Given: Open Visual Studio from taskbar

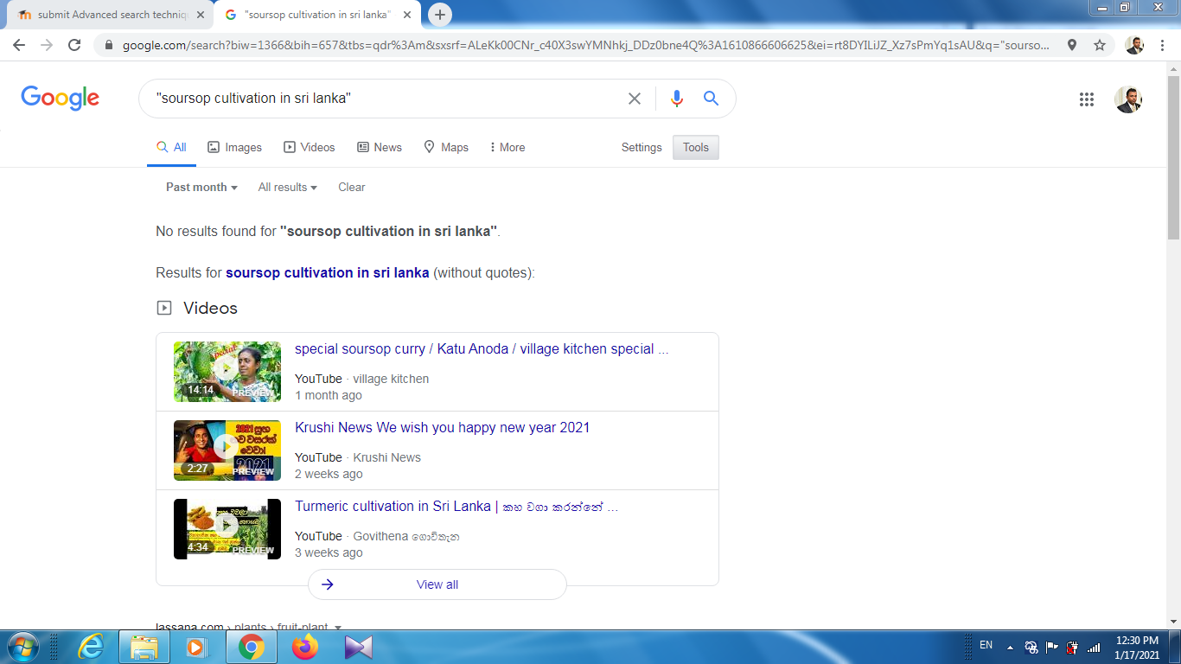Looking at the screenshot, I should click(358, 647).
